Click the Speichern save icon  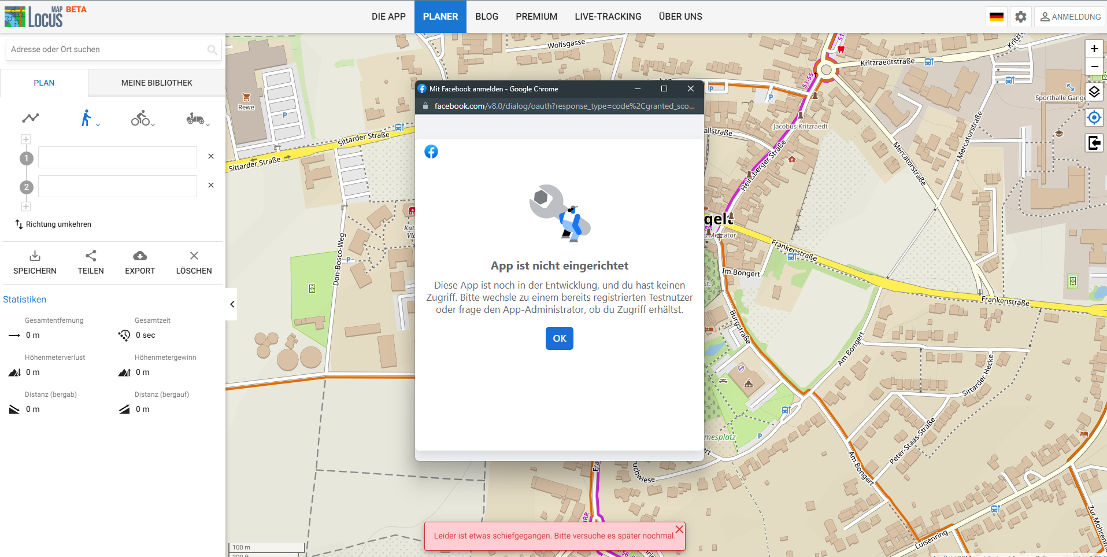(35, 256)
